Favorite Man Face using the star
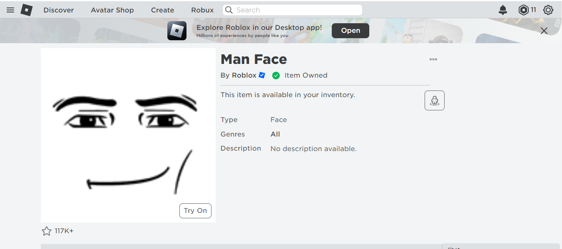 tap(46, 231)
